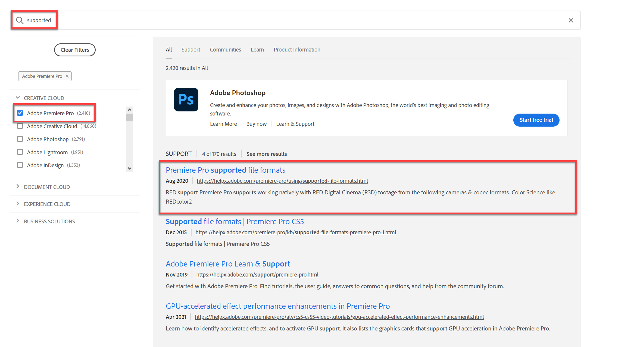Click the Adobe Photoshop Ps product icon
Viewport: 634px width, 347px height.
(x=186, y=100)
